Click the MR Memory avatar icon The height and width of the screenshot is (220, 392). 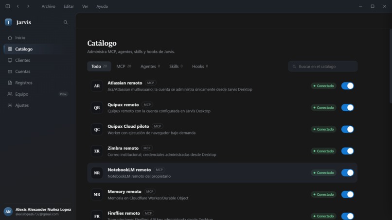[97, 195]
